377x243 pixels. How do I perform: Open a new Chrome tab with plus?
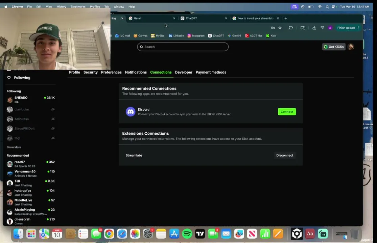click(286, 18)
